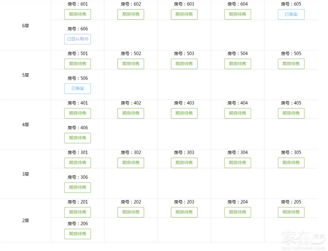Select the 已备案 status button for room 605
The width and height of the screenshot is (328, 251).
[291, 15]
